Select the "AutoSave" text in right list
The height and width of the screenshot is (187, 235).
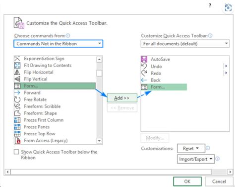coord(160,59)
